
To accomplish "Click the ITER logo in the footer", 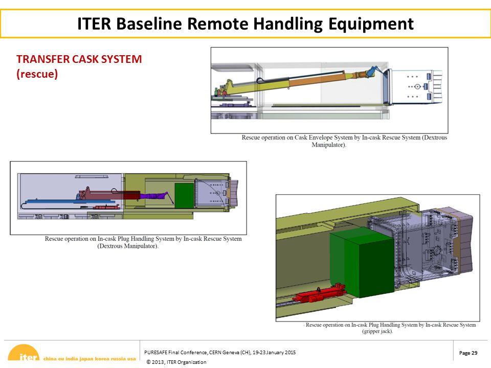I will click(x=24, y=353).
